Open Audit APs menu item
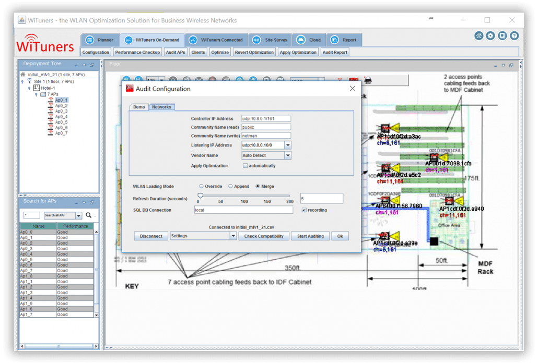Screen dimensions: 538x364 [176, 52]
